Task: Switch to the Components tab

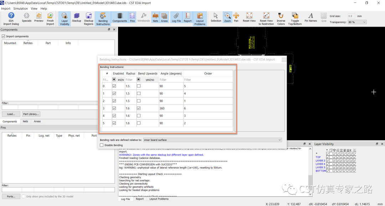Action: tap(10, 121)
